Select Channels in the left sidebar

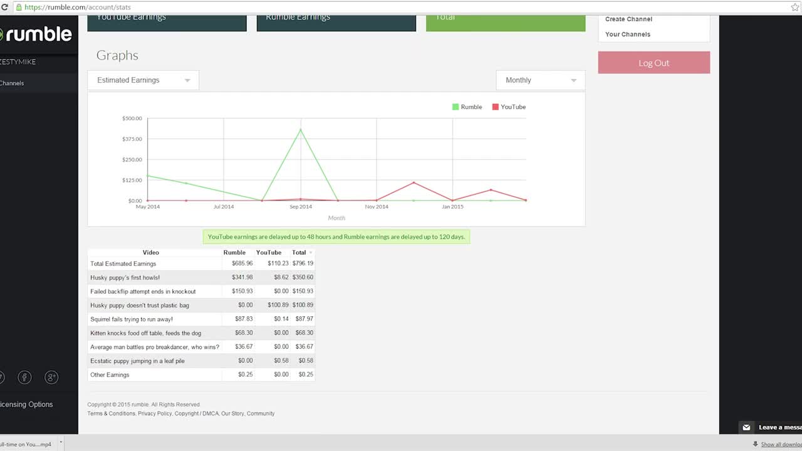tap(12, 83)
